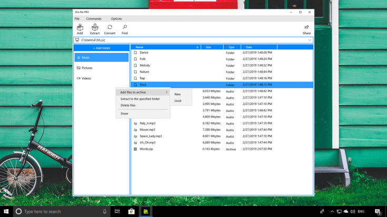
Task: Click the Add archive toolbar icon
Action: click(x=80, y=27)
